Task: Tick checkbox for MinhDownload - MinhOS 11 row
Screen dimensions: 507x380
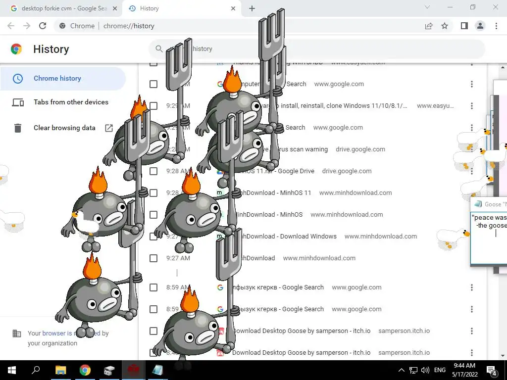Action: [x=153, y=193]
